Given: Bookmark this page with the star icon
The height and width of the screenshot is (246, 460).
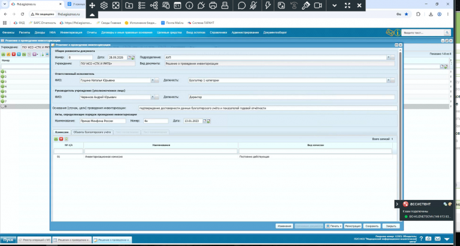Looking at the screenshot, I should tap(406, 14).
